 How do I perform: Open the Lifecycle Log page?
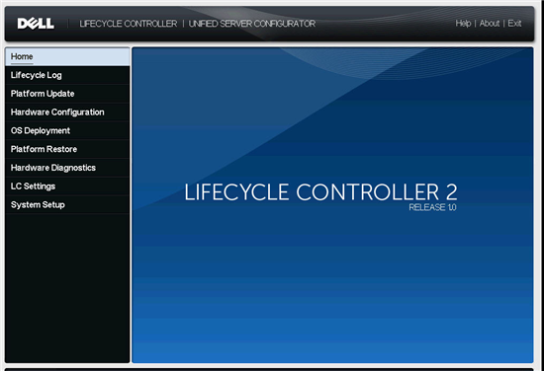click(67, 75)
